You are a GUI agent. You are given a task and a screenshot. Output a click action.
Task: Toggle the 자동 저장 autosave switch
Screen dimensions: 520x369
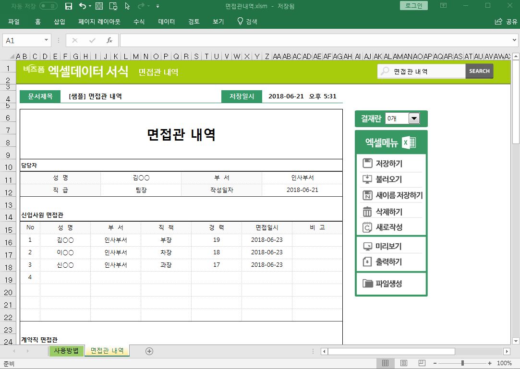(x=48, y=6)
